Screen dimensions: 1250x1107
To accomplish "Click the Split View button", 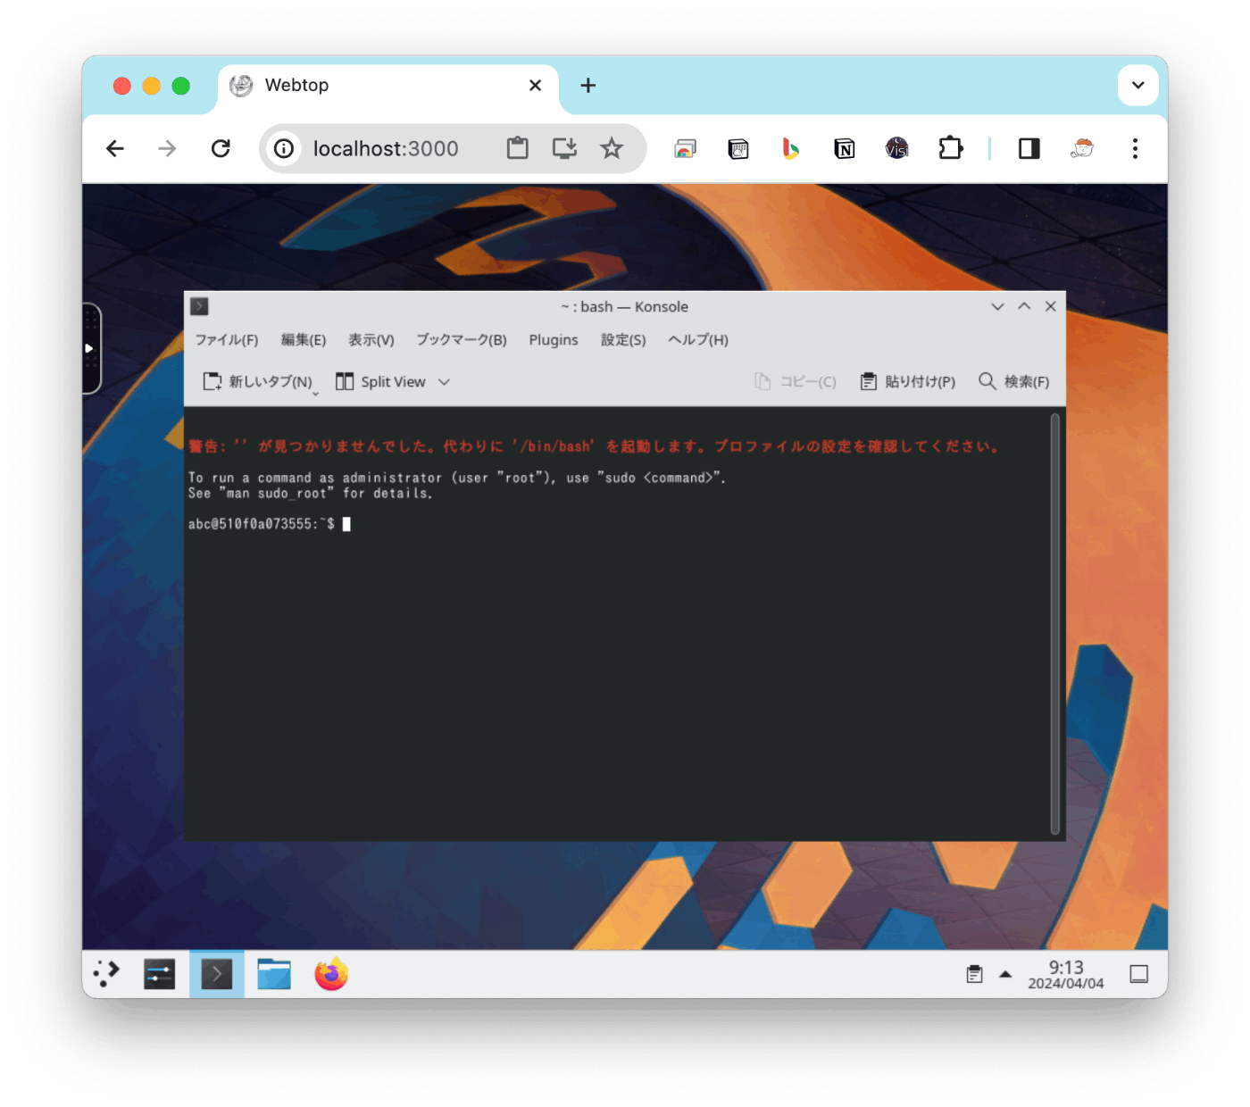I will (x=381, y=382).
